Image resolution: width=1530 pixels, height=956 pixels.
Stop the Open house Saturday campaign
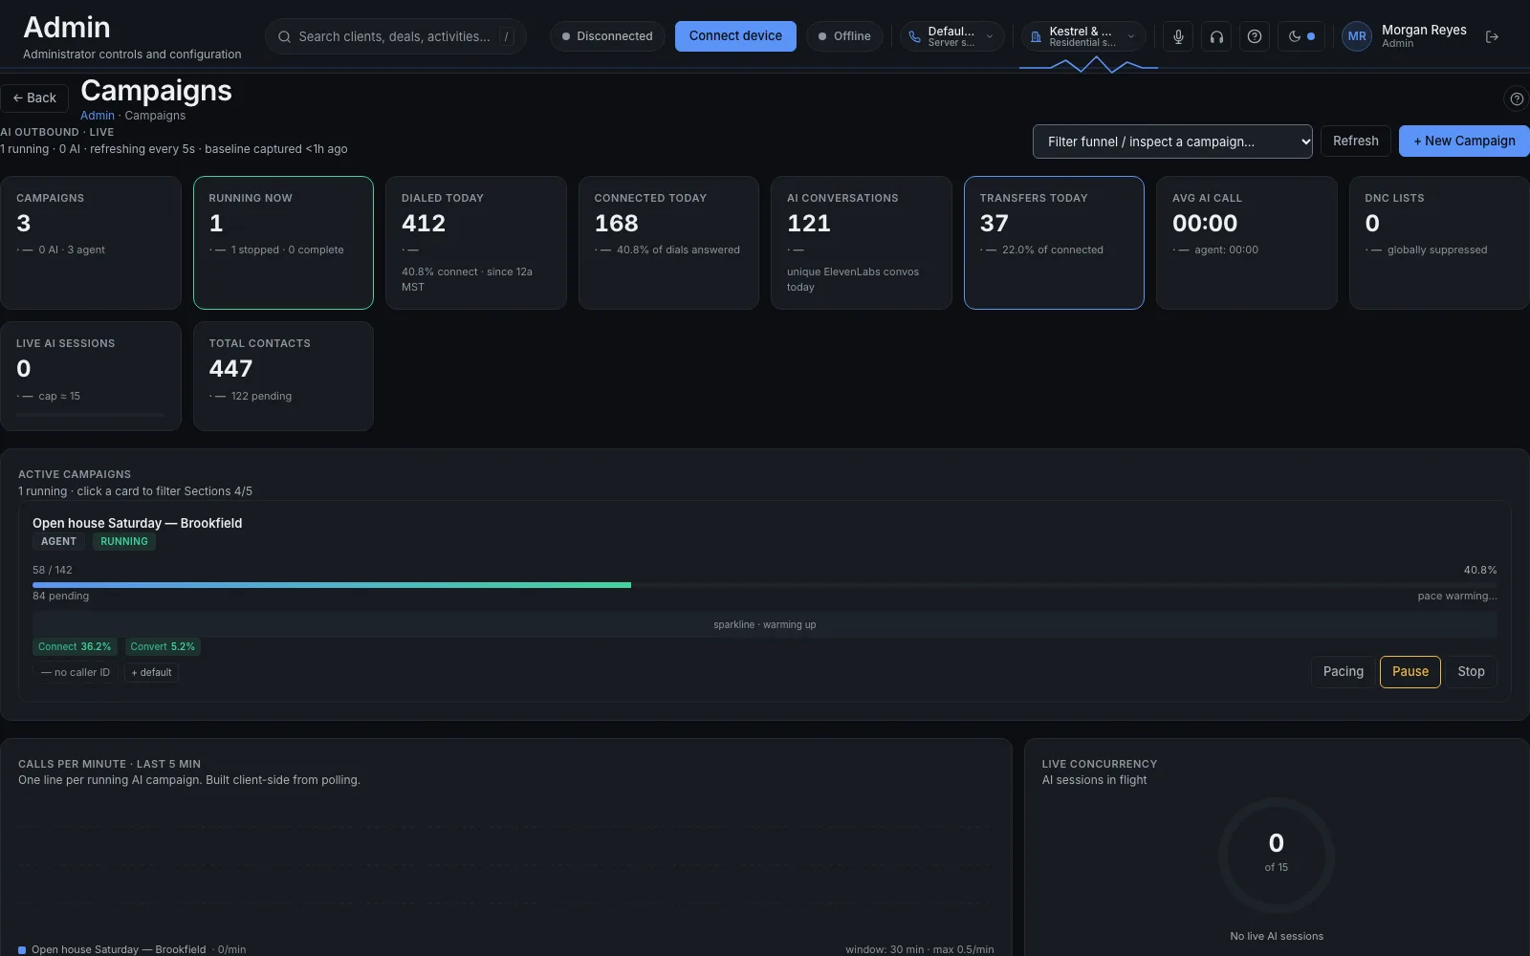click(x=1471, y=671)
